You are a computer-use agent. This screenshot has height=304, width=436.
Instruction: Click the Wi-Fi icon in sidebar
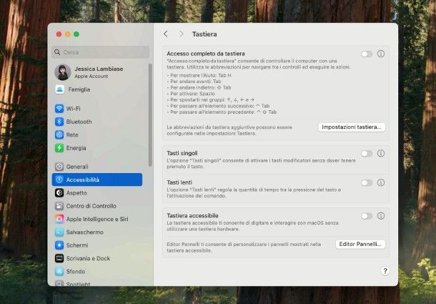pos(59,109)
